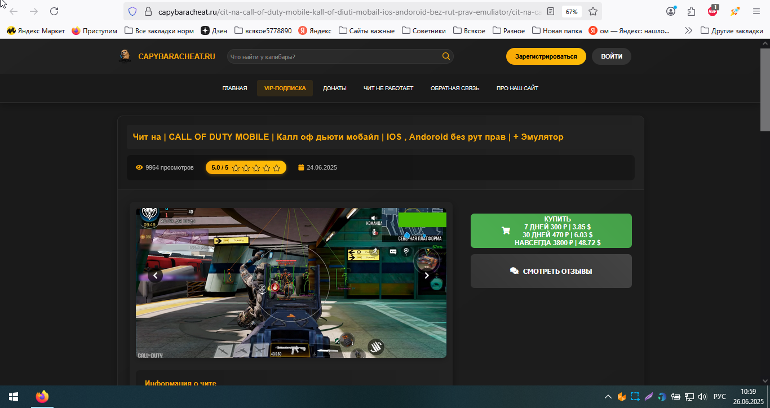Click the browser forward arrow
The width and height of the screenshot is (770, 408).
click(34, 11)
